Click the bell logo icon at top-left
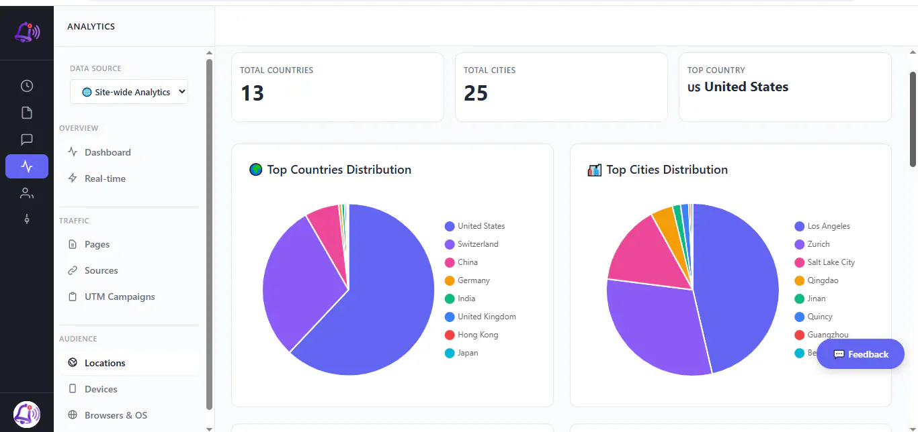 (x=27, y=32)
